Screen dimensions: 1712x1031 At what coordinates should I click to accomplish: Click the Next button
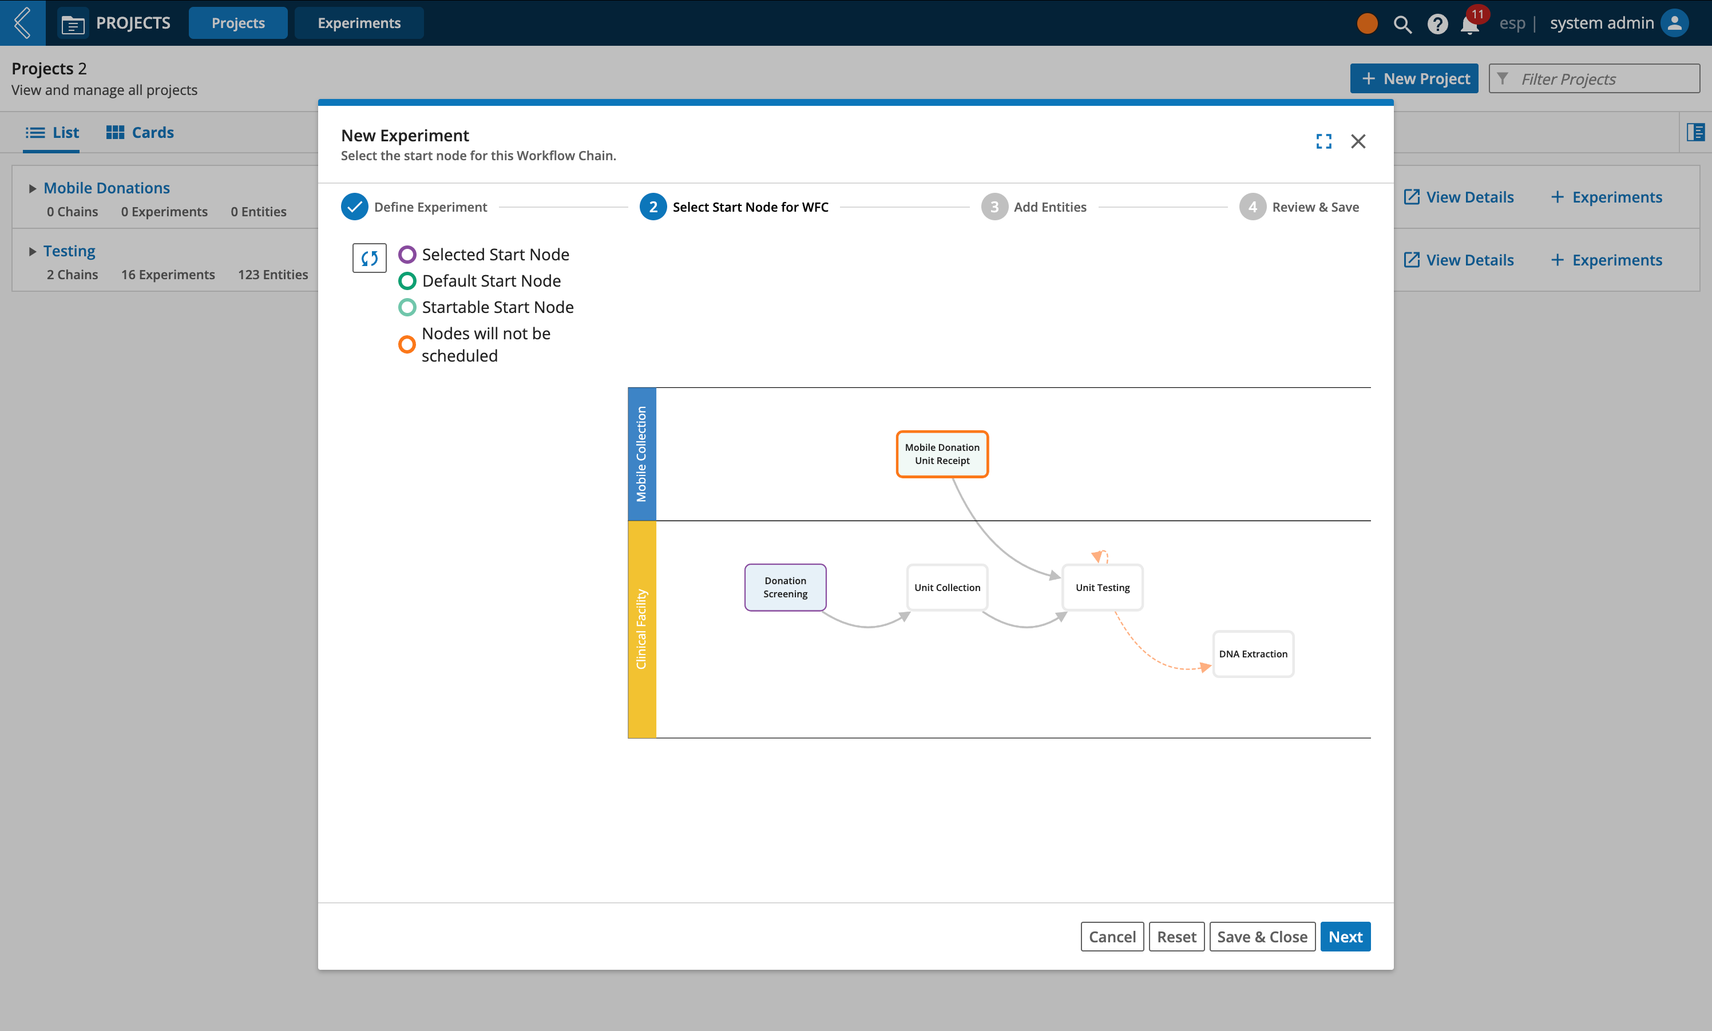tap(1345, 937)
